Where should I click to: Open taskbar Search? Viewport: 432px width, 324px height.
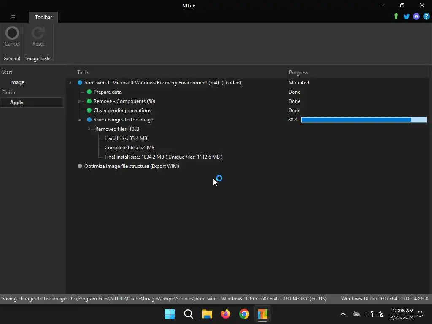coord(189,314)
